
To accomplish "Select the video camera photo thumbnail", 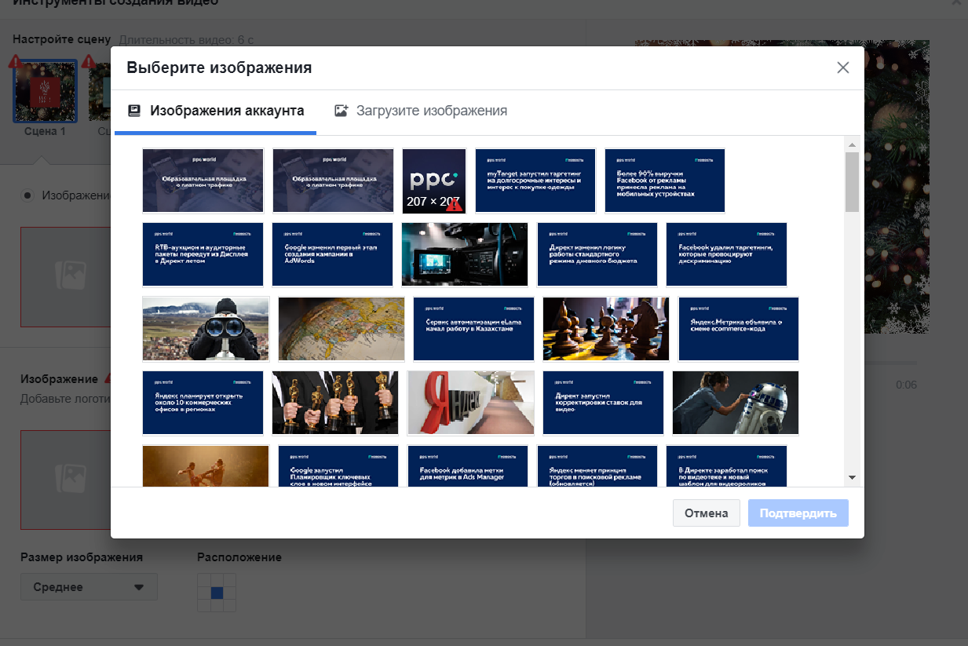I will point(464,254).
